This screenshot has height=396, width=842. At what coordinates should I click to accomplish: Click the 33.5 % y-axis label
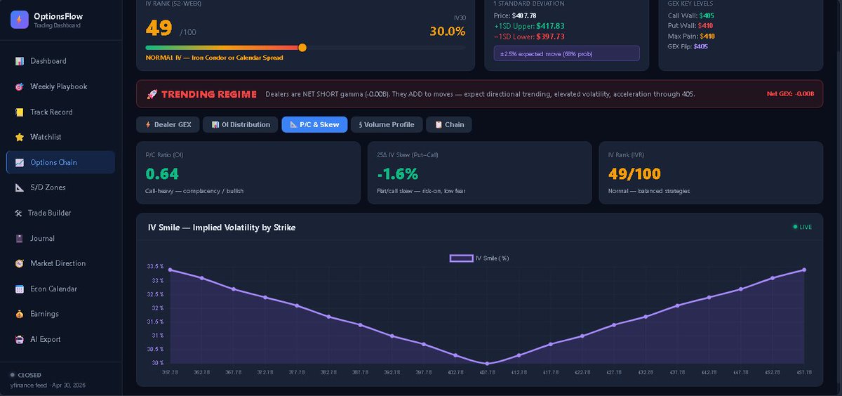click(x=155, y=267)
